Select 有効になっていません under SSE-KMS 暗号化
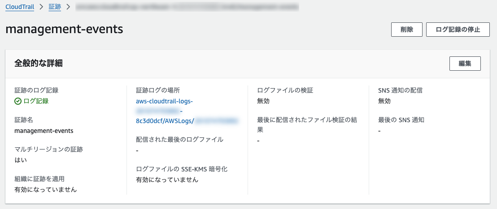Screen dimensions: 497x209 [167, 180]
